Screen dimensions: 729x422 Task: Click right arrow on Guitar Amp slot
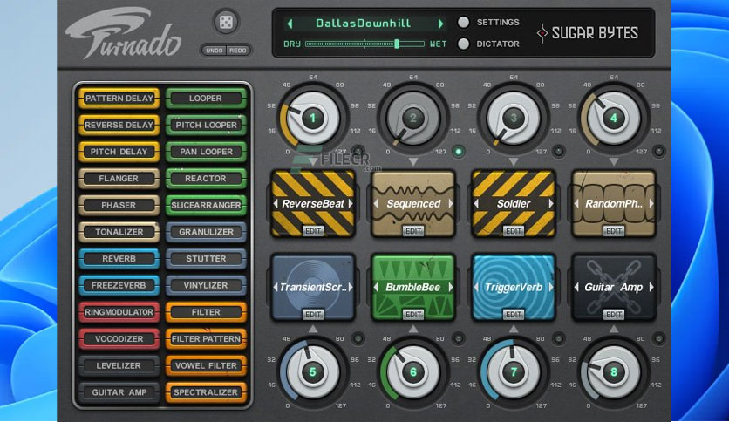click(x=651, y=287)
